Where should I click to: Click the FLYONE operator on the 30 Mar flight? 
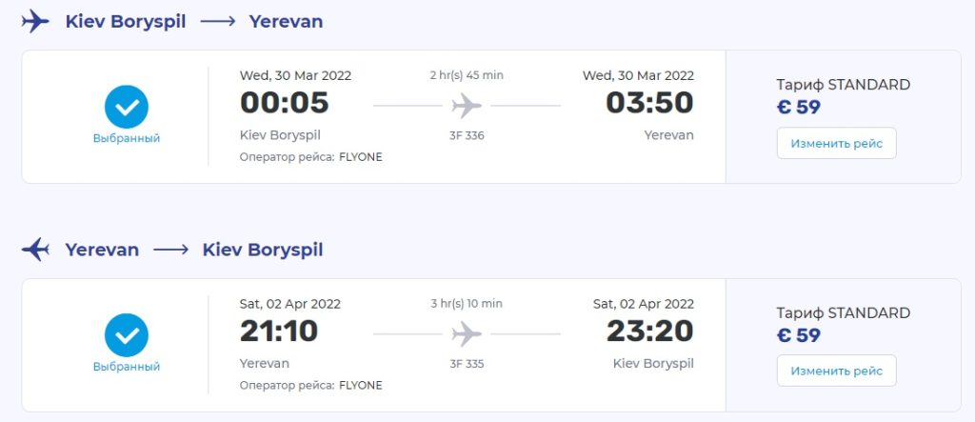[360, 157]
